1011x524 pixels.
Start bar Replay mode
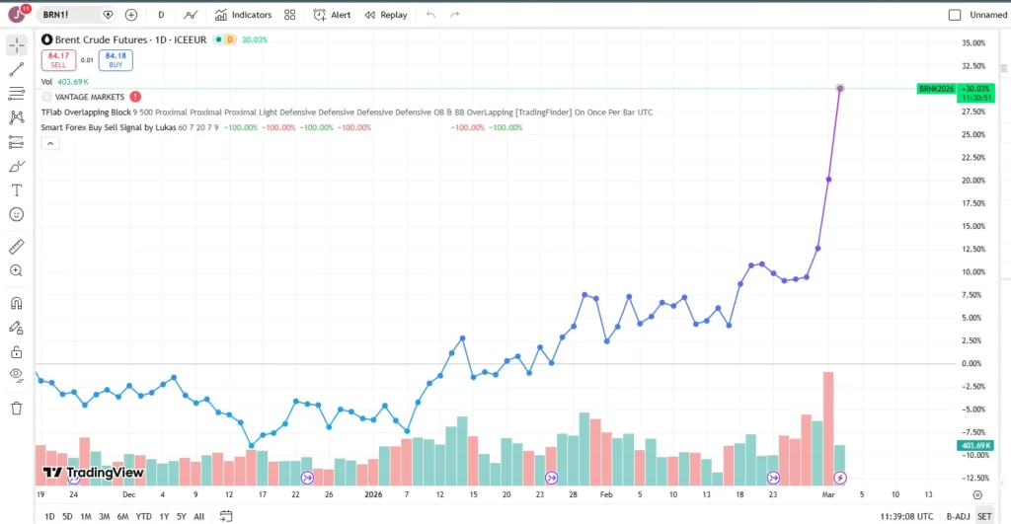386,14
